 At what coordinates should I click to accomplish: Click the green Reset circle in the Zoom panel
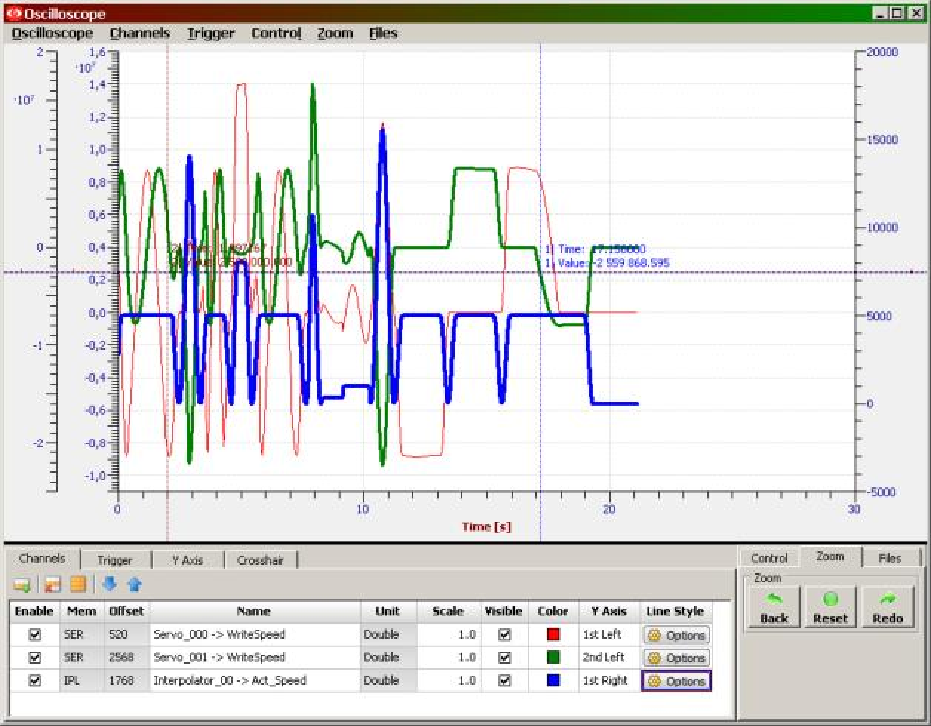point(830,599)
